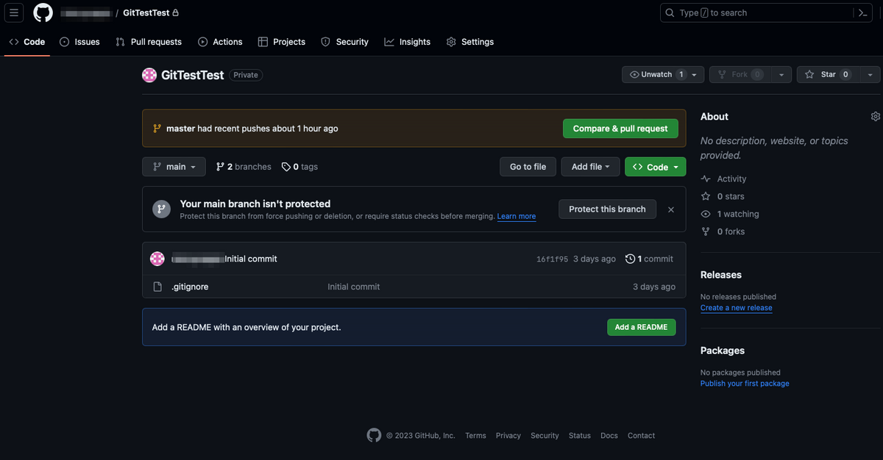Open the main branch selector dropdown
The image size is (883, 460).
tap(174, 167)
